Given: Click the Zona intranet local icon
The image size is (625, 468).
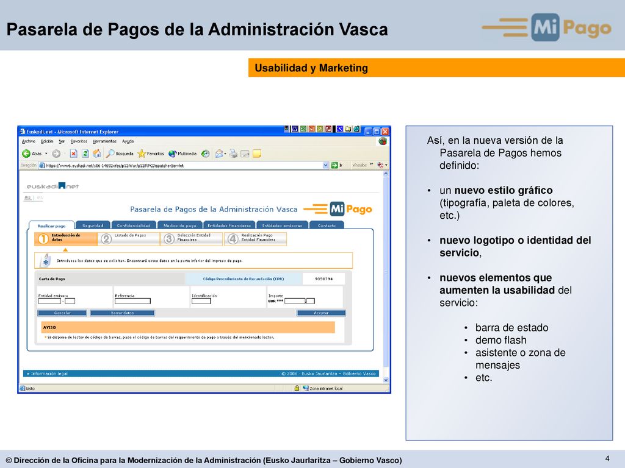Looking at the screenshot, I should pos(306,388).
